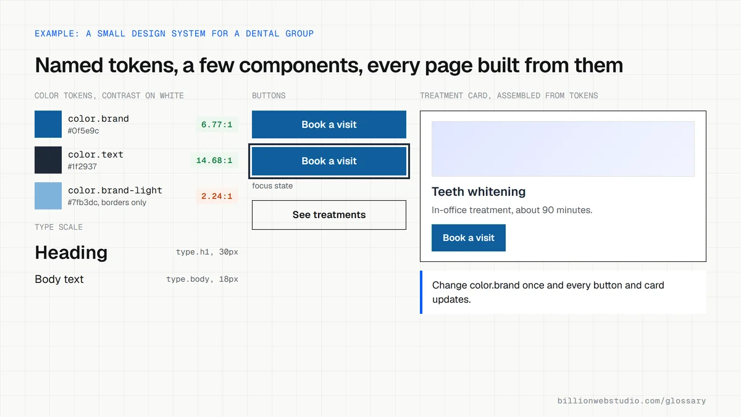Click the See treatments outline button

coord(329,215)
